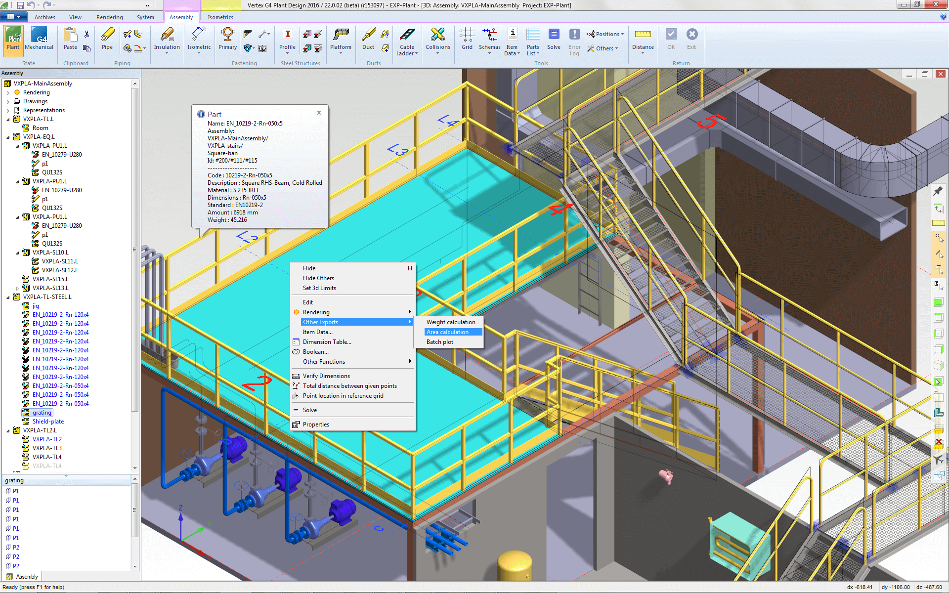949x593 pixels.
Task: Open the Error Log
Action: (574, 40)
